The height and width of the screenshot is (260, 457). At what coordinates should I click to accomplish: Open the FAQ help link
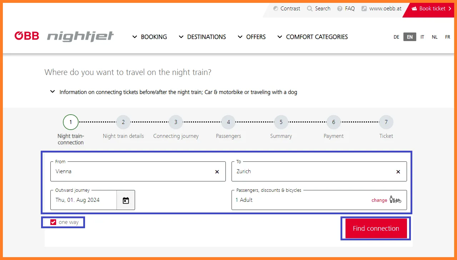346,9
